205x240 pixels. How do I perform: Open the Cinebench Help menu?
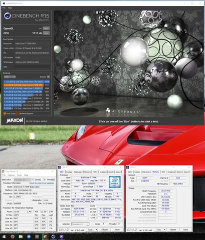coord(10,8)
